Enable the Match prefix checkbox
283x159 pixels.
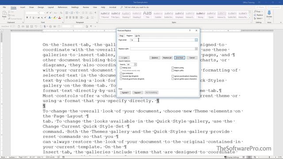coord(173,68)
